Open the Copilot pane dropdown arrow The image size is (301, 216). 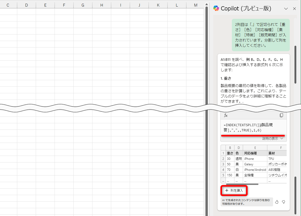pos(286,8)
